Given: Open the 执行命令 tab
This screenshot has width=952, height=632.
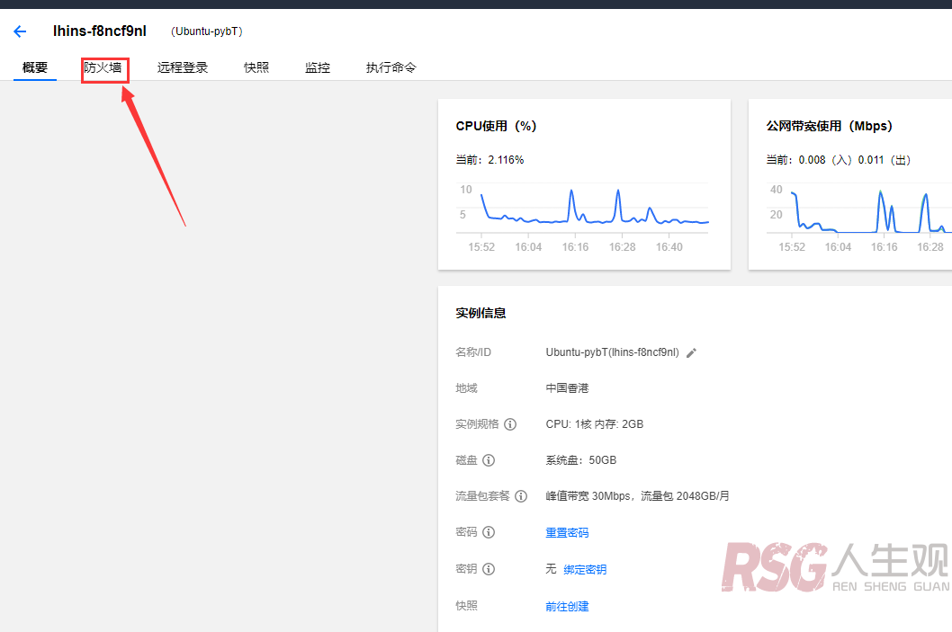Looking at the screenshot, I should (391, 67).
